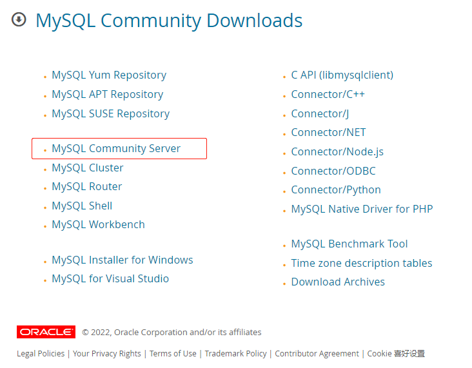Open the MySQL Cluster link
The width and height of the screenshot is (472, 368).
88,168
